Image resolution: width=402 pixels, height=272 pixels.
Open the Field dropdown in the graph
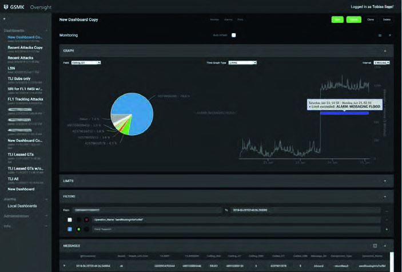(x=86, y=62)
